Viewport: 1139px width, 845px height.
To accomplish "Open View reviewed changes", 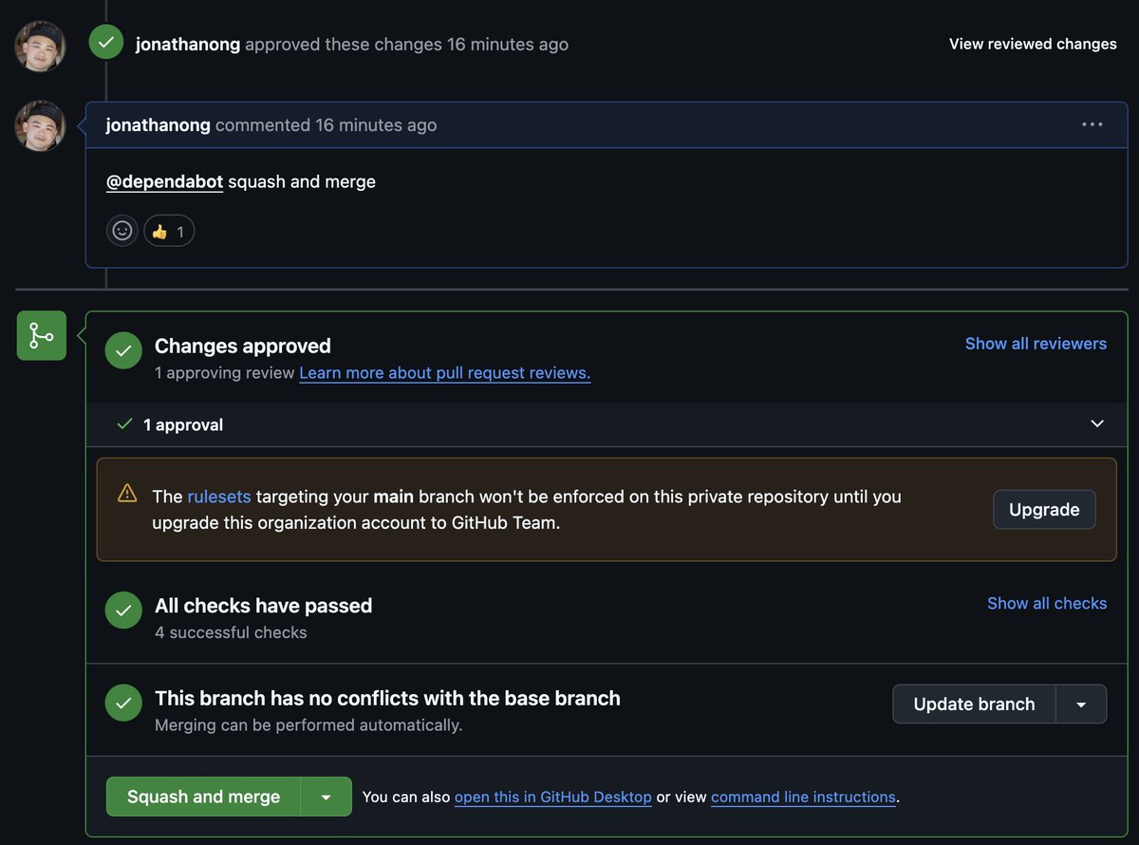I will [x=1033, y=44].
